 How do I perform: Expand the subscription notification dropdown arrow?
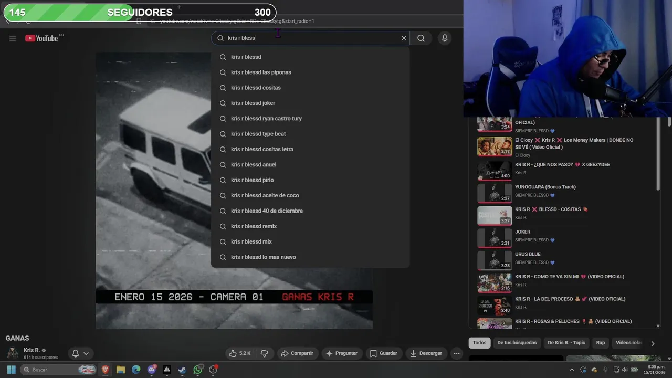pos(86,353)
